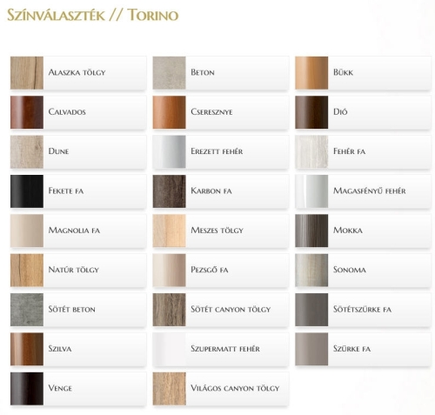Viewport: 435px width, 415px height.
Task: Select the Calvados color swatch
Action: (27, 112)
